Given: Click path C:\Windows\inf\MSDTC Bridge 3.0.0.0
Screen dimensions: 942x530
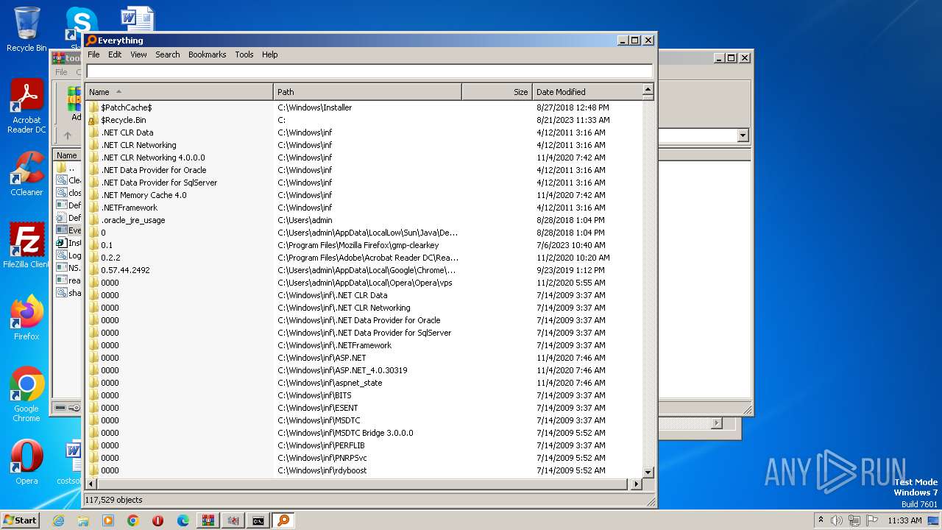Looking at the screenshot, I should click(345, 433).
